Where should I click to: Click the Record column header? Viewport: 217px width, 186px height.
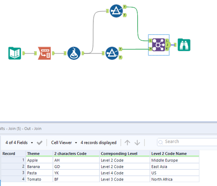click(x=13, y=154)
